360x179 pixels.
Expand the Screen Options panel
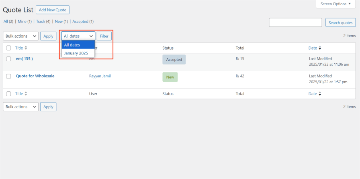pos(336,4)
